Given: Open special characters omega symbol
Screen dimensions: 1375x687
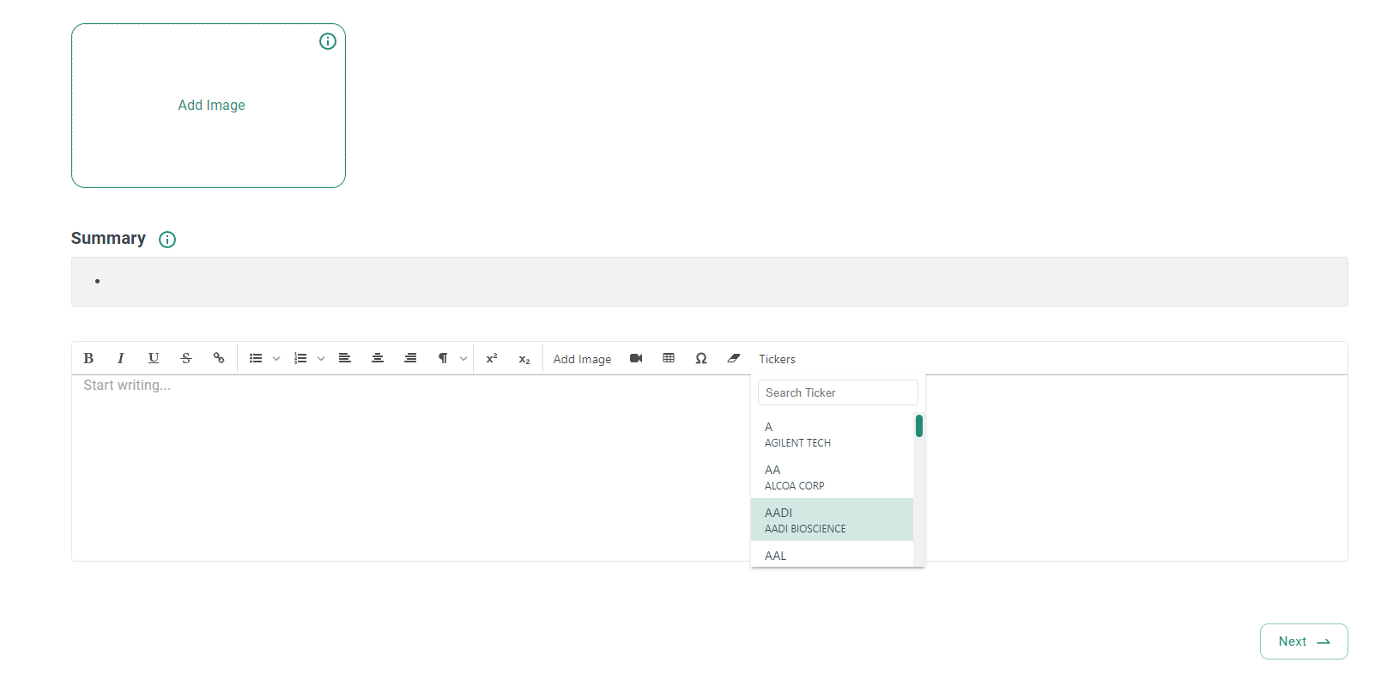Looking at the screenshot, I should [701, 358].
